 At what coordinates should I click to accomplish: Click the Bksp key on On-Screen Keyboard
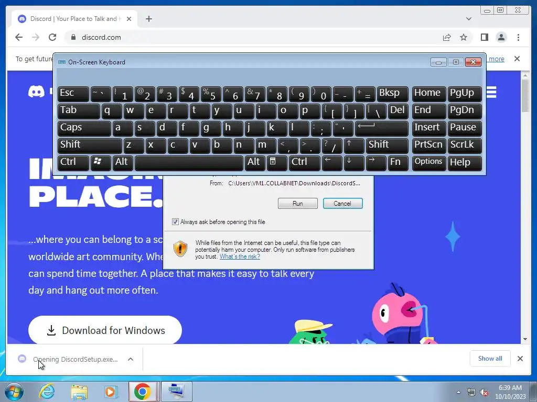pyautogui.click(x=392, y=93)
